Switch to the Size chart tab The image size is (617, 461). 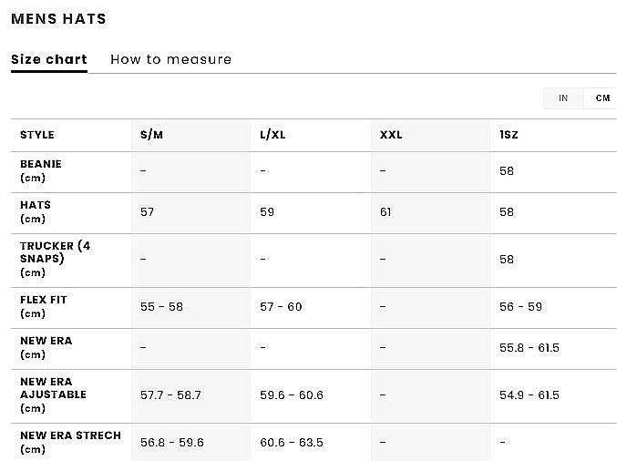pyautogui.click(x=49, y=60)
